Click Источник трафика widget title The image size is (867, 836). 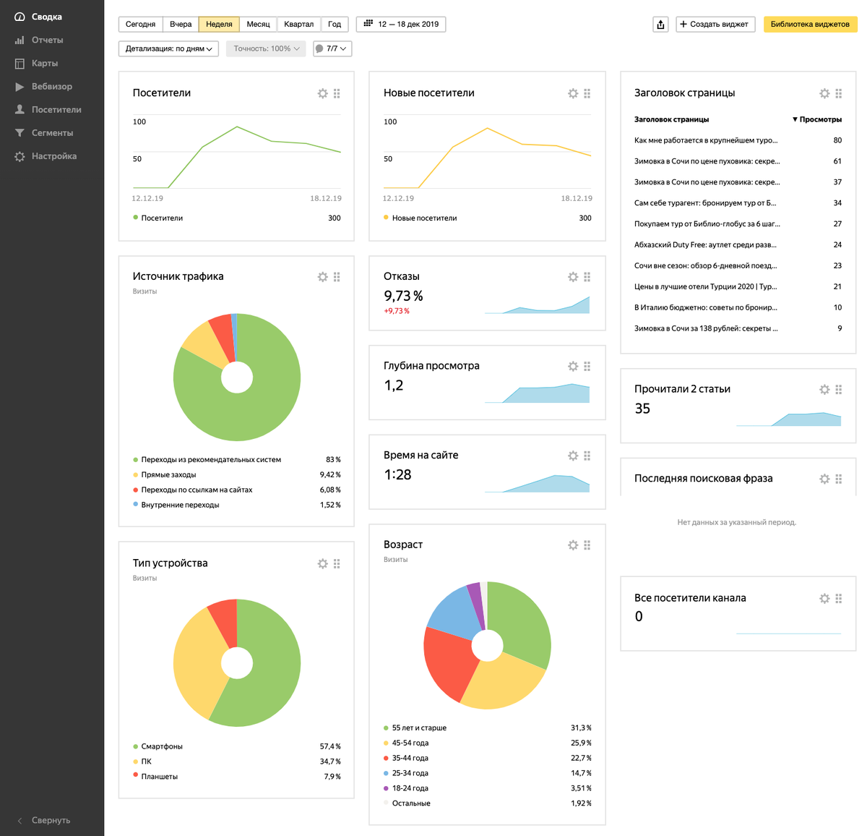pos(178,276)
